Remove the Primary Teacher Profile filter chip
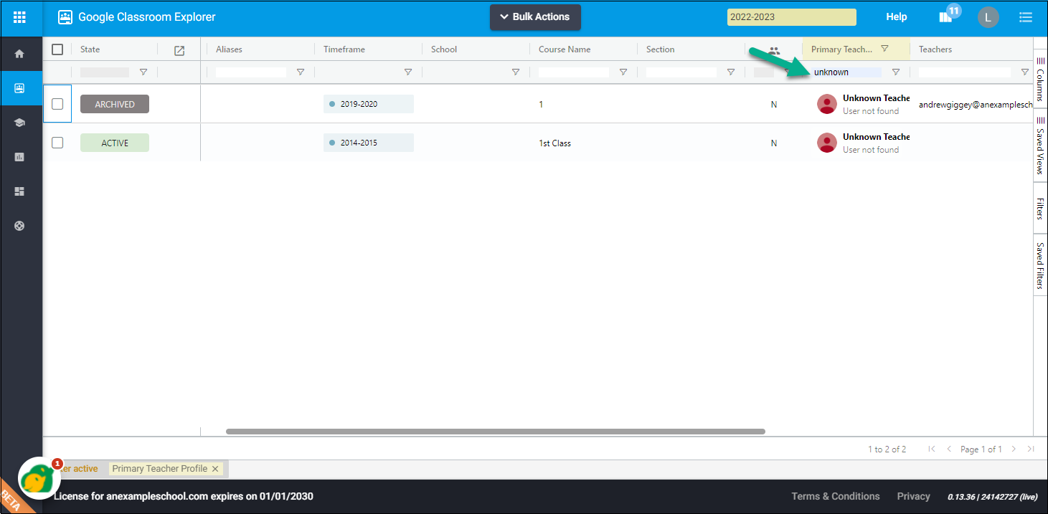Image resolution: width=1048 pixels, height=514 pixels. coord(215,469)
